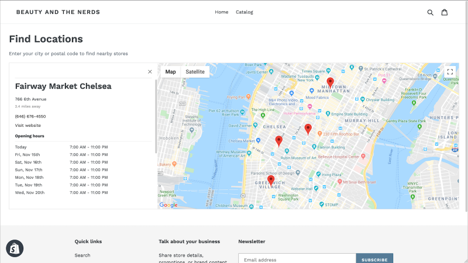Click the Irving Plaza map marker
This screenshot has width=468, height=263.
(x=318, y=174)
